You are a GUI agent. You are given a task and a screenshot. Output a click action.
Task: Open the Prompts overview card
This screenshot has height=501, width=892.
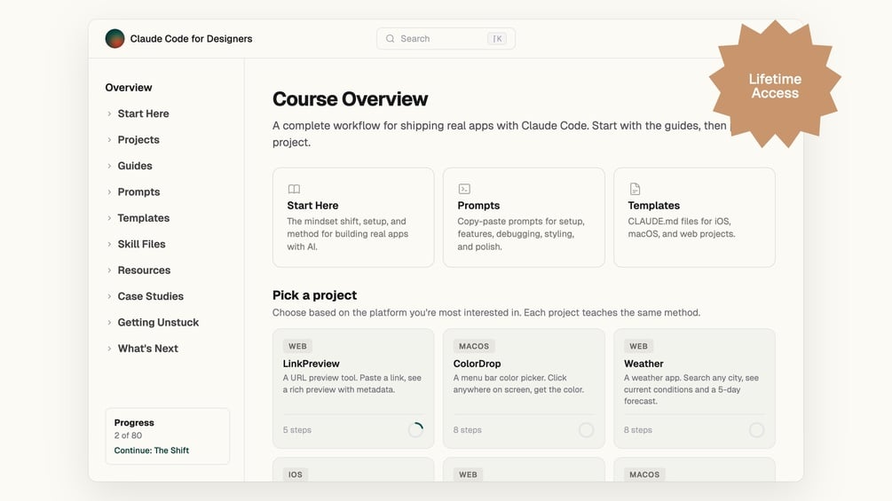pyautogui.click(x=524, y=217)
